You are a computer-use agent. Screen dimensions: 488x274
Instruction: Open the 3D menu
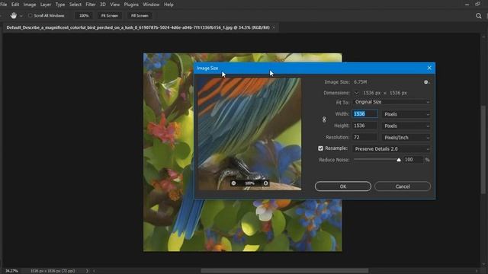(103, 5)
